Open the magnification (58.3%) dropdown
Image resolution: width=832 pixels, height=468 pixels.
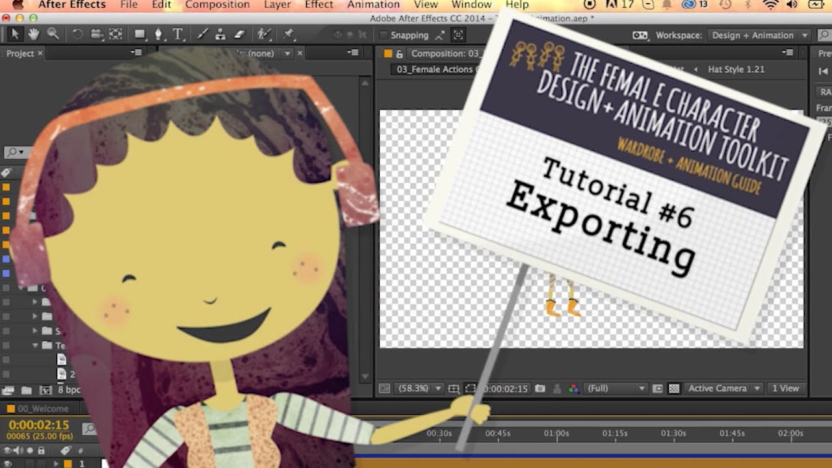click(x=418, y=389)
